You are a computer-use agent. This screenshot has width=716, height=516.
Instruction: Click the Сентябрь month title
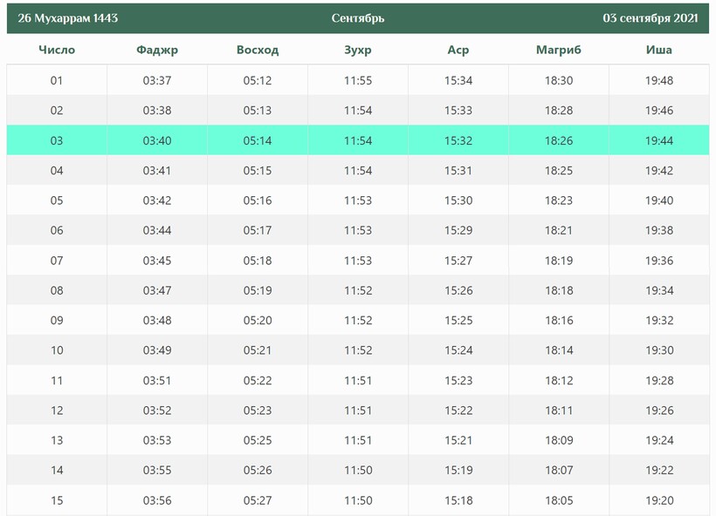click(358, 18)
